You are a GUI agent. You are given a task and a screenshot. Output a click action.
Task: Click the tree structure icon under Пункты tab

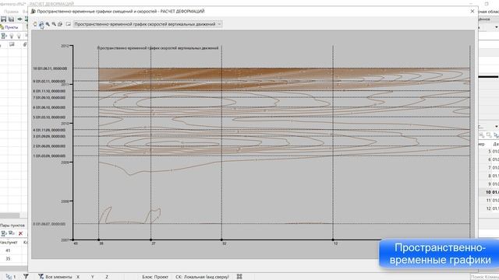pos(4,36)
